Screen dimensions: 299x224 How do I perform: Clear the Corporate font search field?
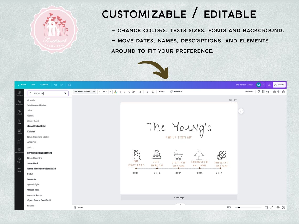pos(65,93)
